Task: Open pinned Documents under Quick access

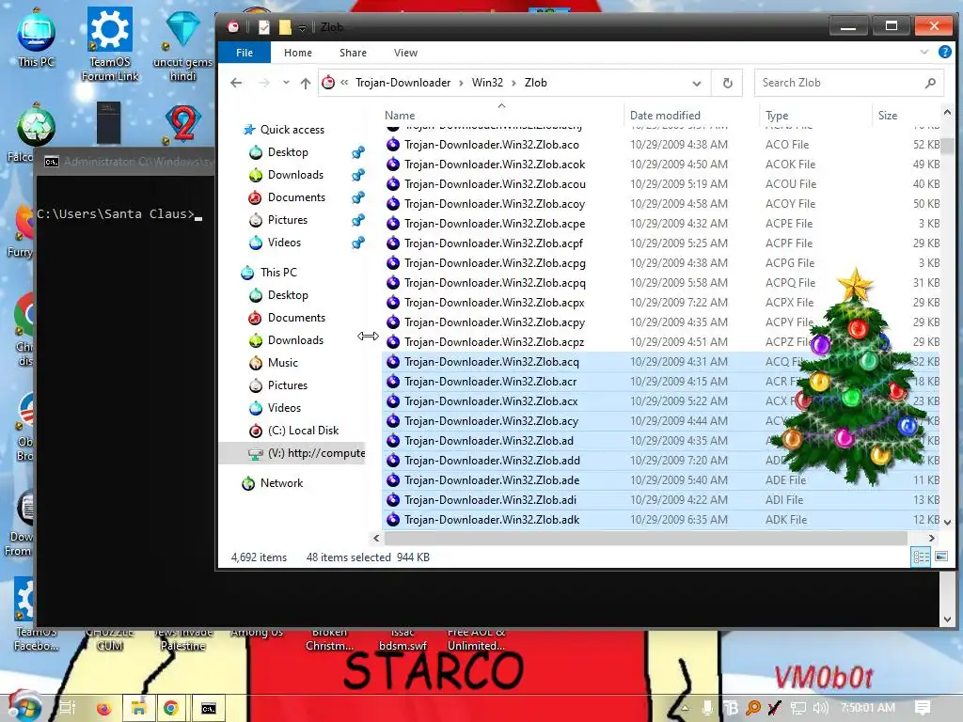Action: pos(296,197)
